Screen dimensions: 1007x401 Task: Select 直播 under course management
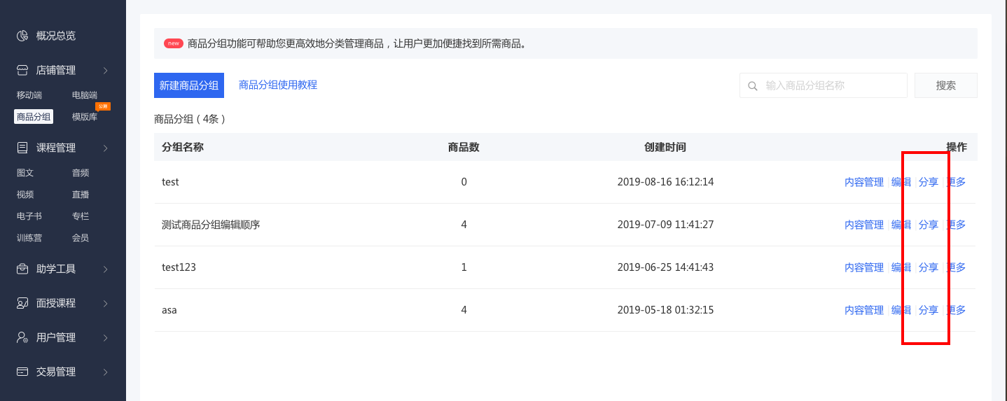click(x=81, y=195)
